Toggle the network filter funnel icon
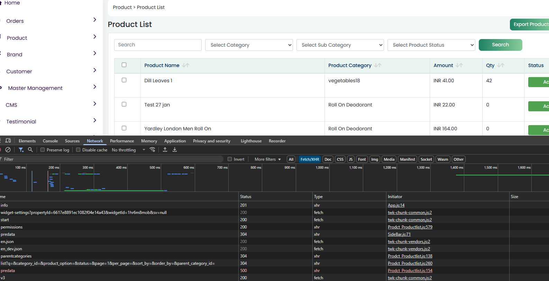This screenshot has height=281, width=549. pyautogui.click(x=21, y=150)
